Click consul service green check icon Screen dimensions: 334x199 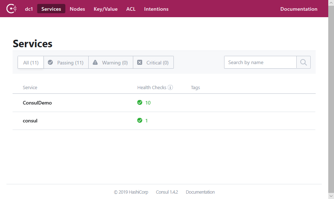(140, 121)
